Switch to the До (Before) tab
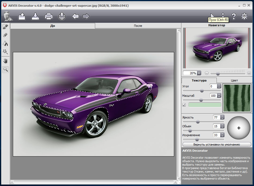 point(53,26)
